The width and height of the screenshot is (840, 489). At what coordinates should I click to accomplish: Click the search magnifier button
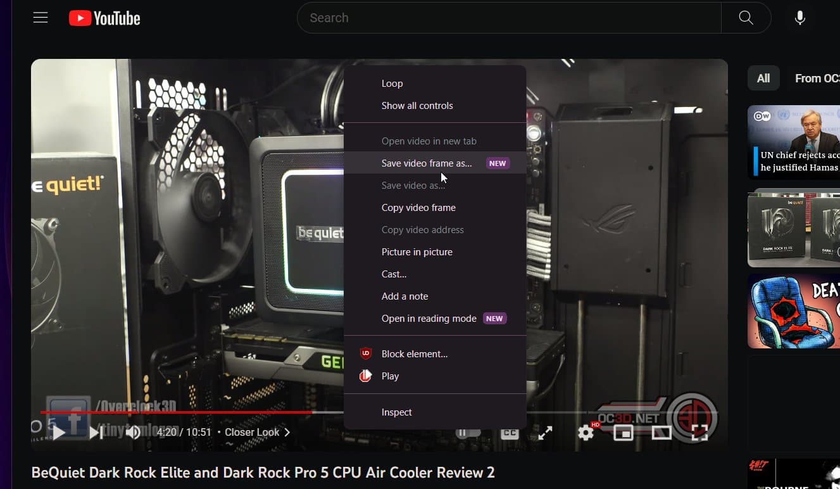coord(746,18)
